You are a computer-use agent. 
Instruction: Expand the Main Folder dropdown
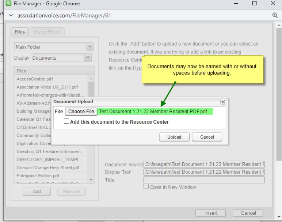pos(90,47)
